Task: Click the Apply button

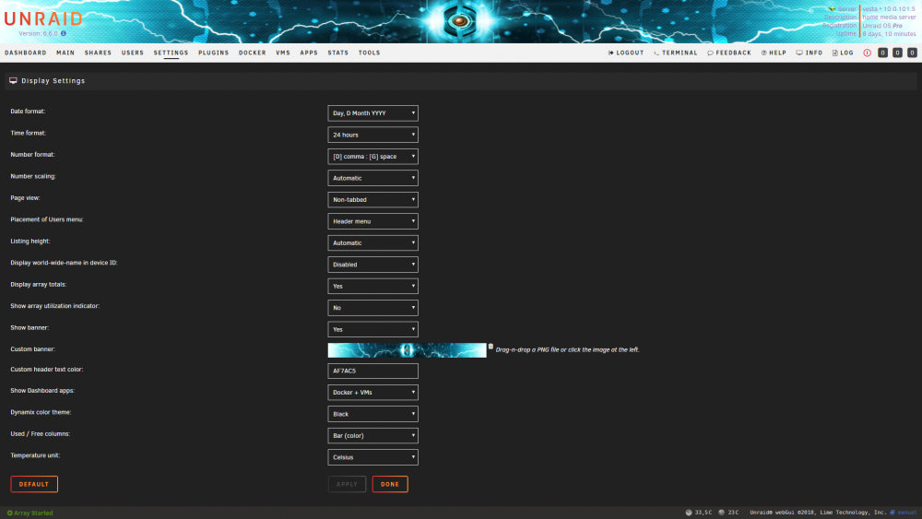Action: coord(347,484)
